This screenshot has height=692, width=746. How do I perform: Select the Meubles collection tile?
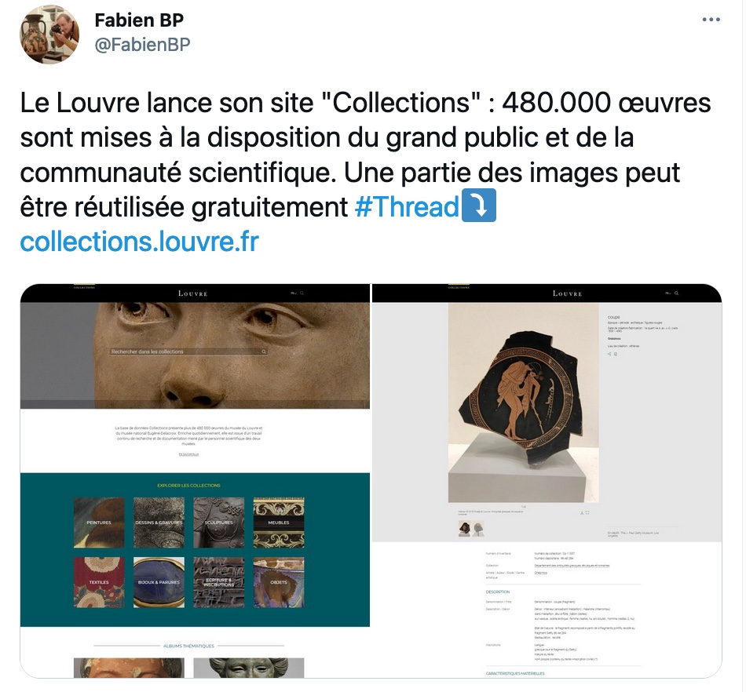coord(279,523)
